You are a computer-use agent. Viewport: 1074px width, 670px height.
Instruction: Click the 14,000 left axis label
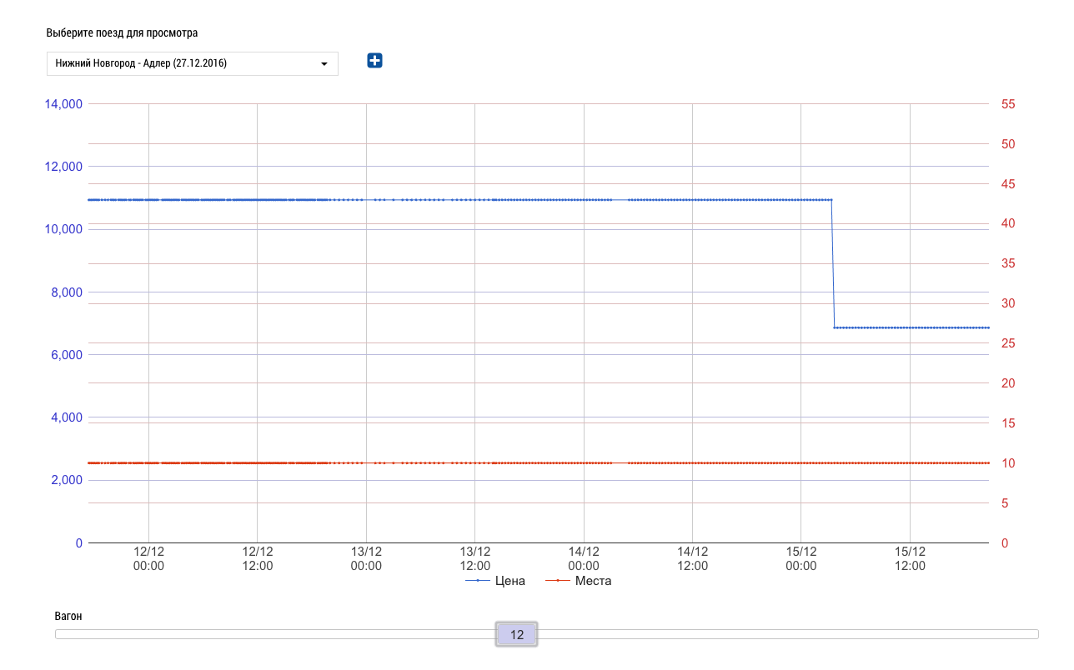click(x=63, y=104)
